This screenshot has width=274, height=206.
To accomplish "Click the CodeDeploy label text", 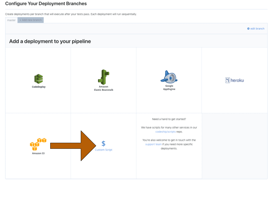I will click(x=39, y=87).
